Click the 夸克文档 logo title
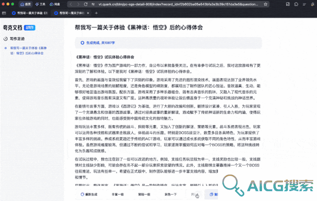 [12, 28]
